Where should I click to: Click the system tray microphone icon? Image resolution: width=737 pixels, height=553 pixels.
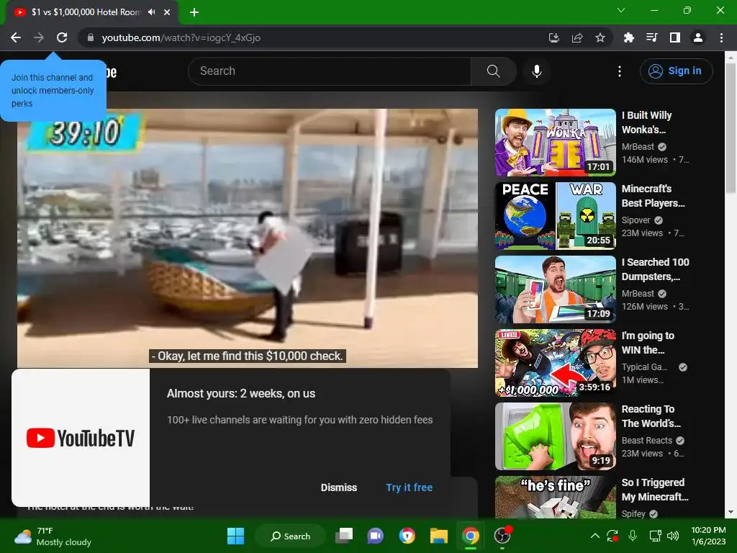[x=633, y=536]
